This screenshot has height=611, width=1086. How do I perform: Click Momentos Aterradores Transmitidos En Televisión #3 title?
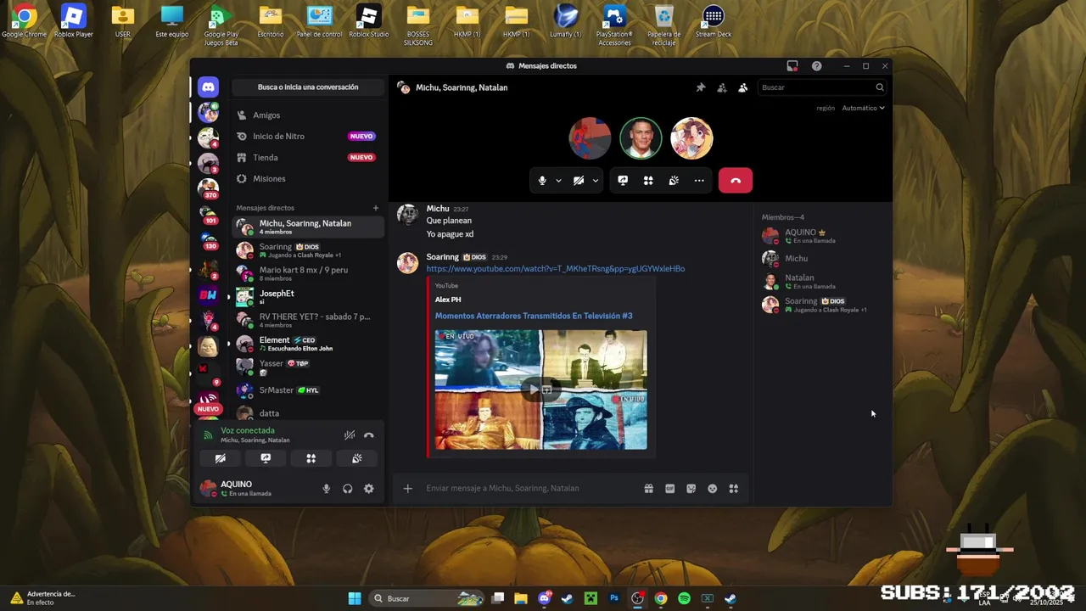tap(534, 316)
